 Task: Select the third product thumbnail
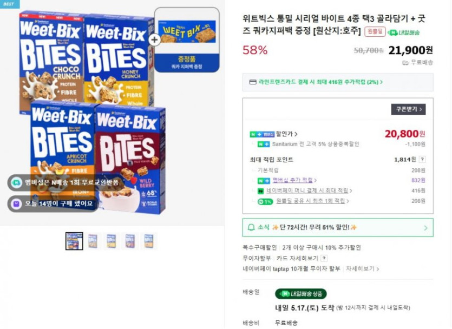click(x=111, y=241)
